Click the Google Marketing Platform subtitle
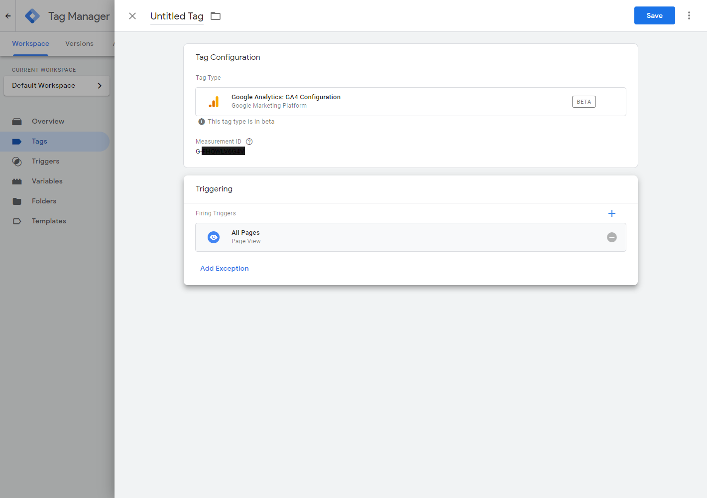The height and width of the screenshot is (498, 707). pos(269,106)
